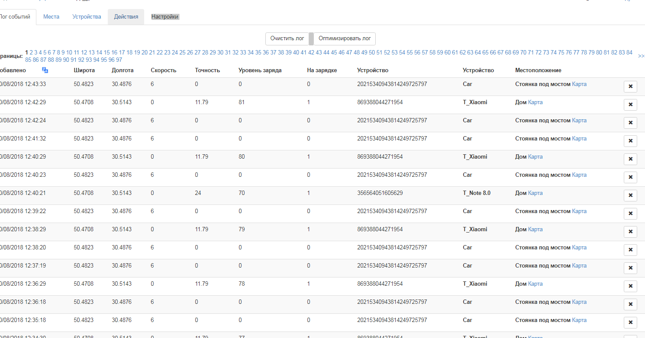
Task: Delete the 12:38:29 T_Xiaomi entry
Action: (630, 232)
